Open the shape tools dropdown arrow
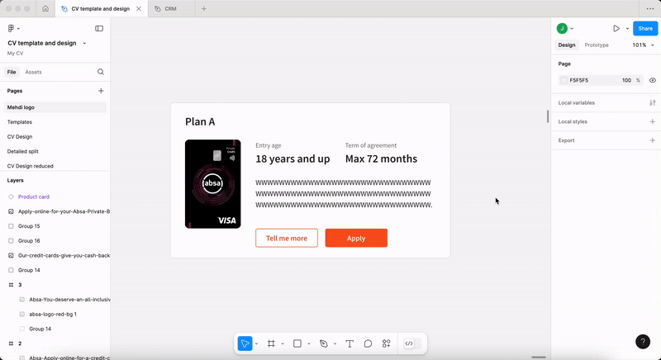 308,344
